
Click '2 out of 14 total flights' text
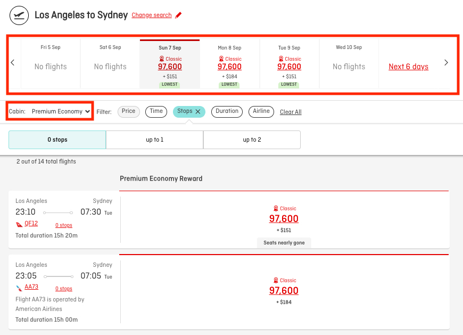[x=46, y=161]
